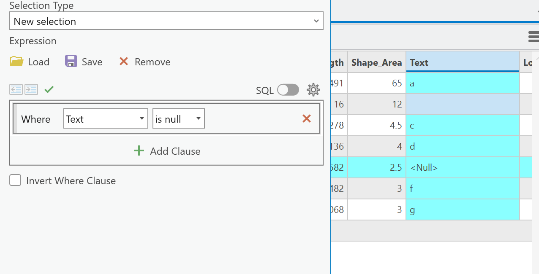This screenshot has width=539, height=274.
Task: Click the empty Text cell in second row
Action: tap(462, 104)
